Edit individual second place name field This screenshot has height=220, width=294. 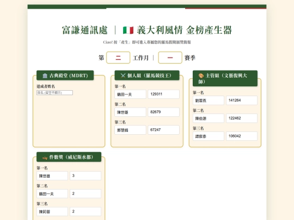click(x=130, y=112)
